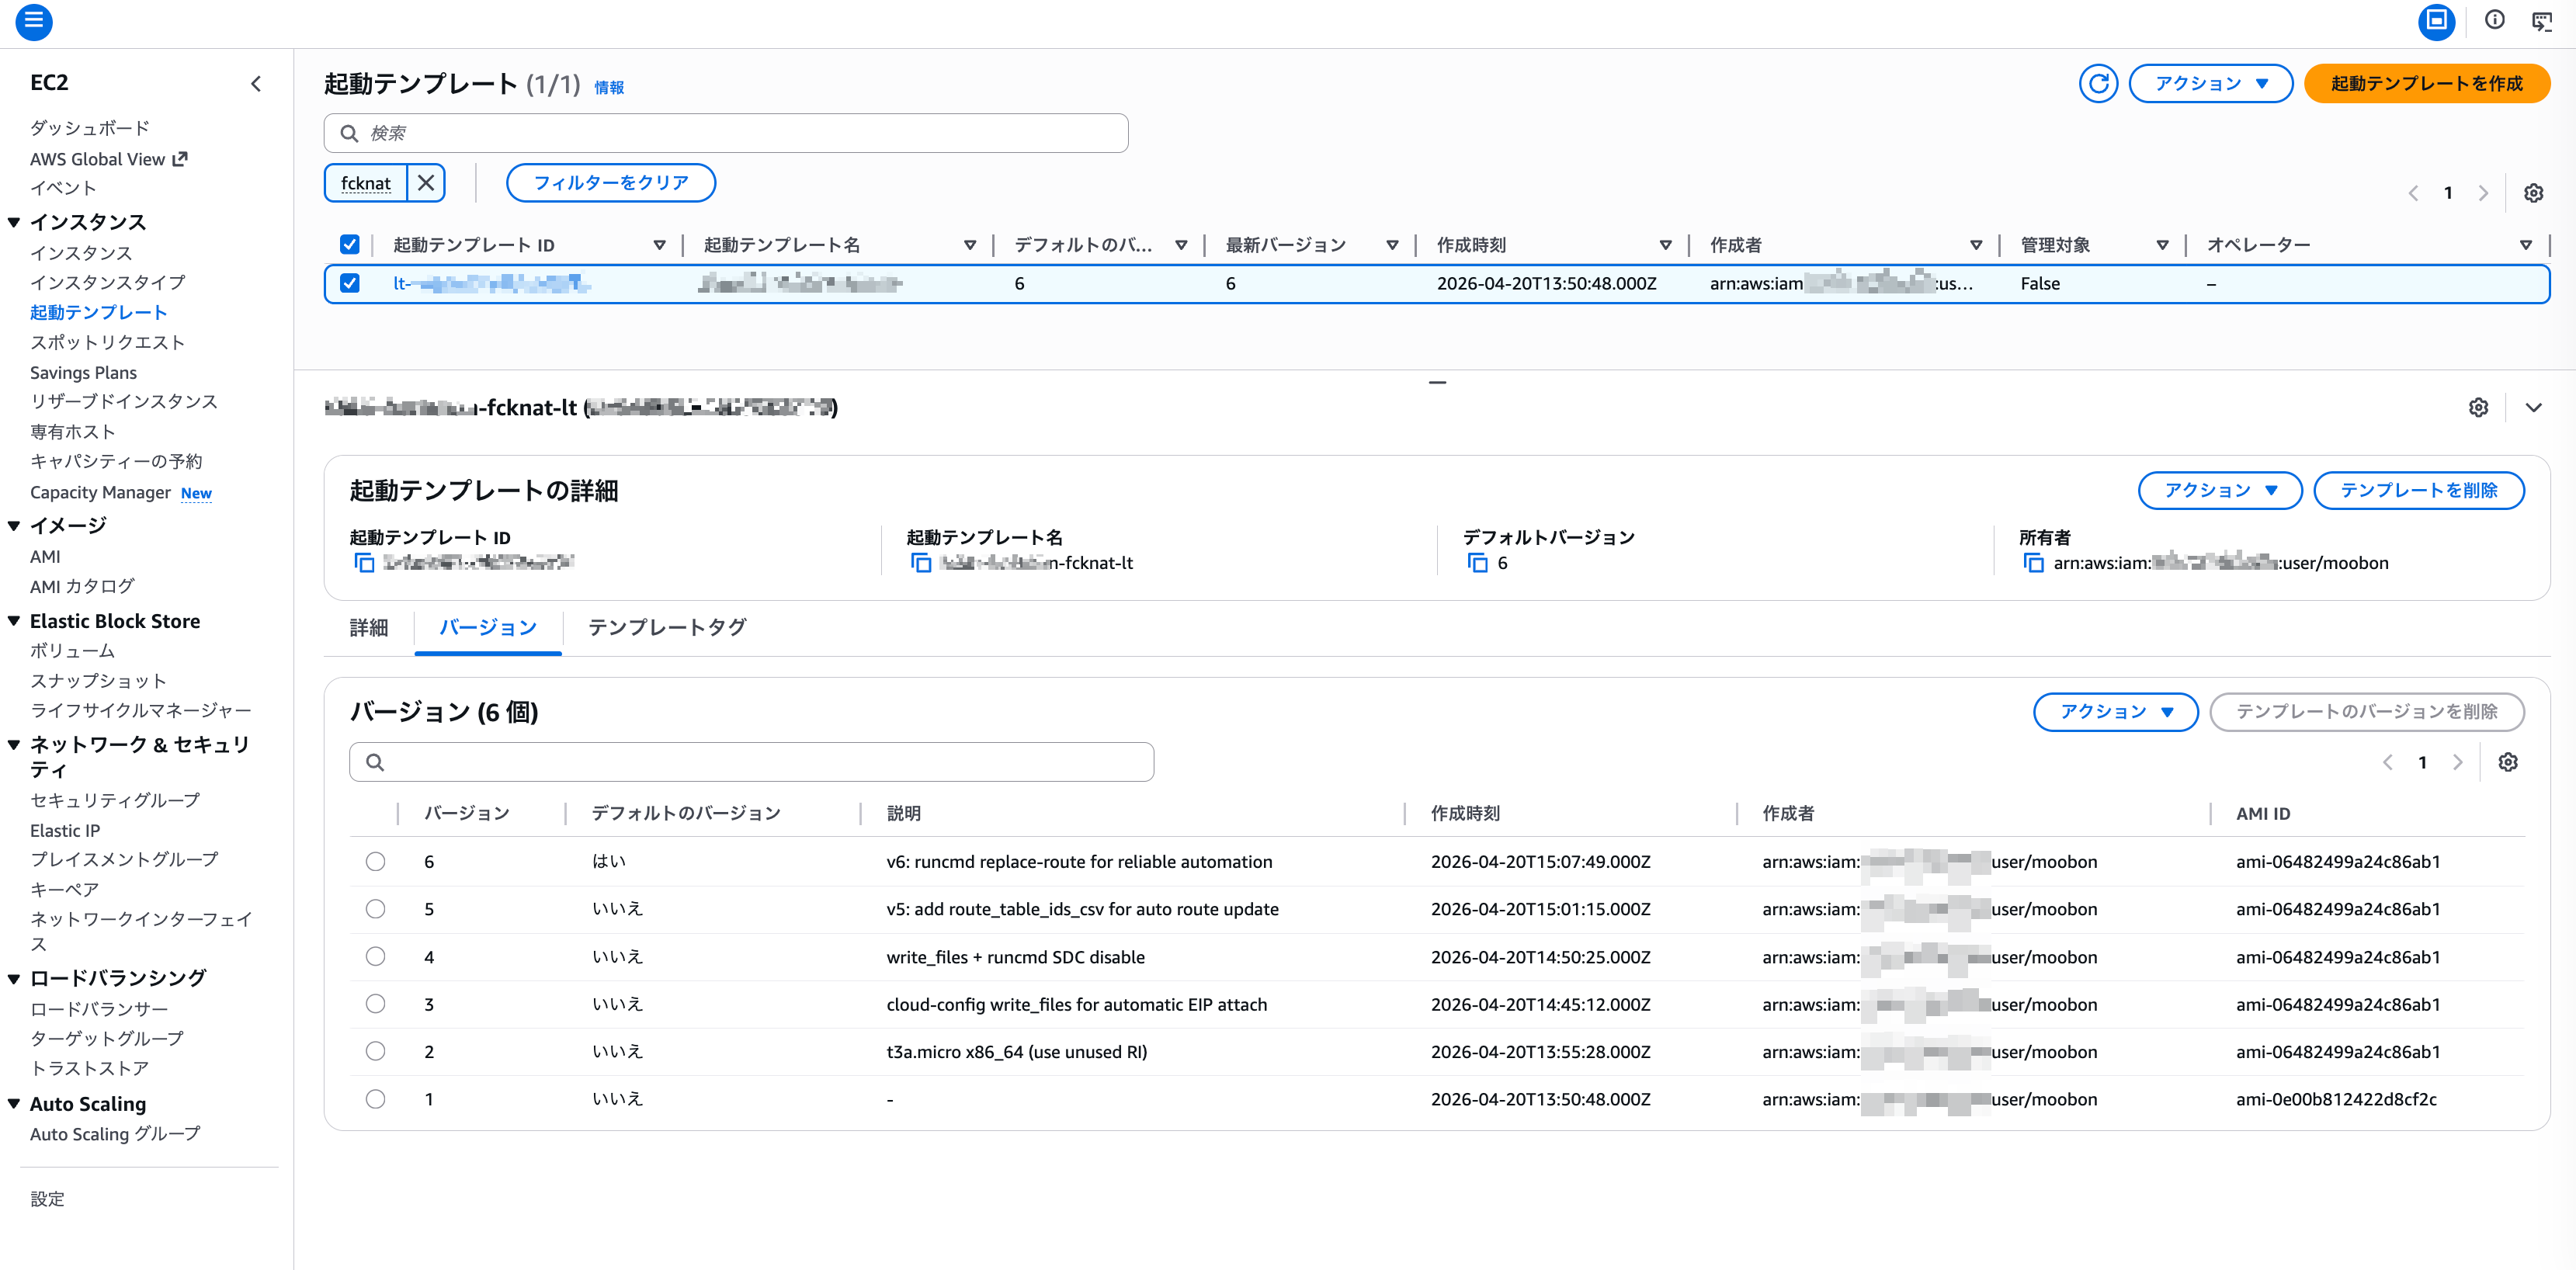Collapse Elastic Block Store sidebar section
This screenshot has height=1270, width=2576.
tap(14, 621)
